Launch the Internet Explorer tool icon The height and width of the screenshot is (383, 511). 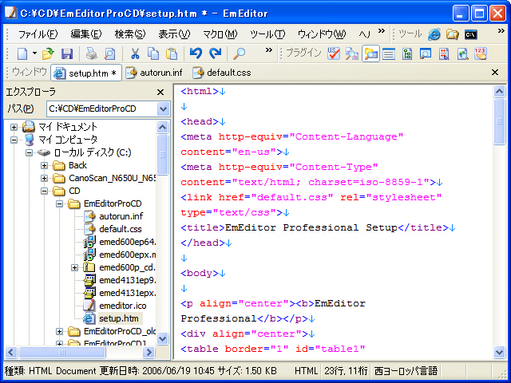434,34
